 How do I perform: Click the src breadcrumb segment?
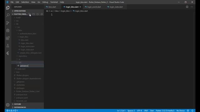tap(52, 11)
